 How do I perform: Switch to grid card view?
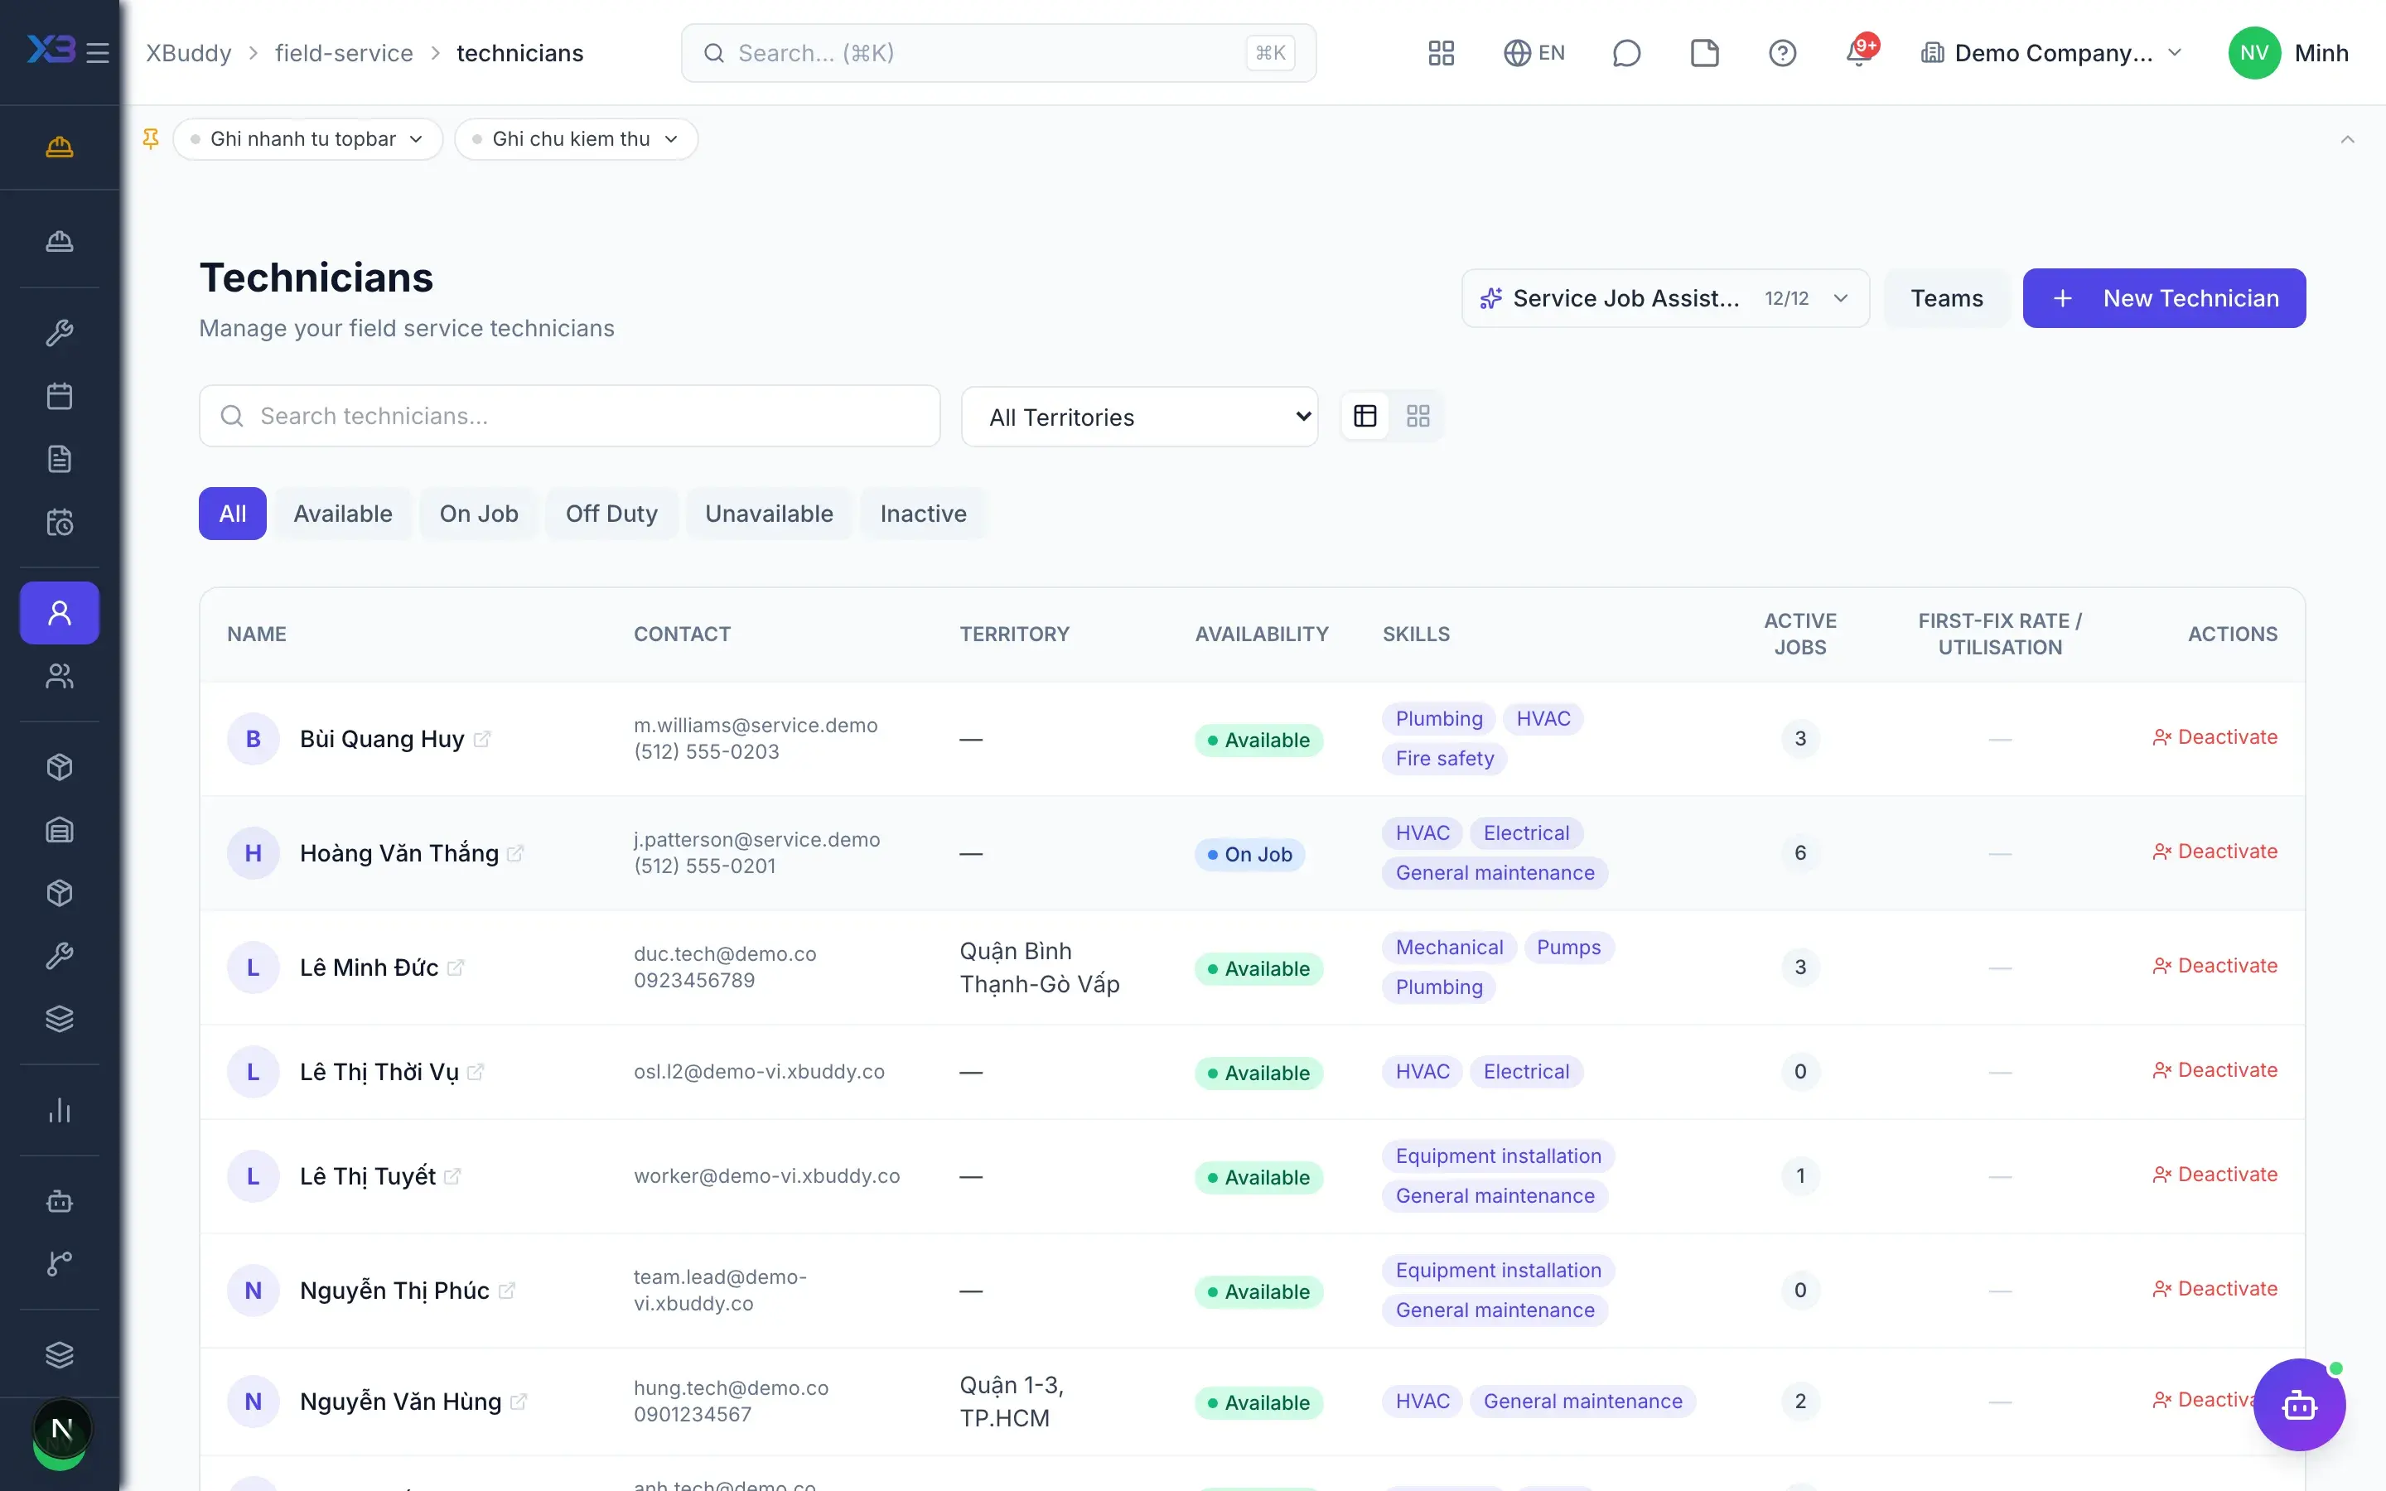(1418, 416)
